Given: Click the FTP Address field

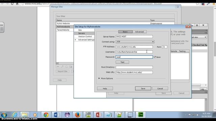Looking at the screenshot, I should 134,47.
